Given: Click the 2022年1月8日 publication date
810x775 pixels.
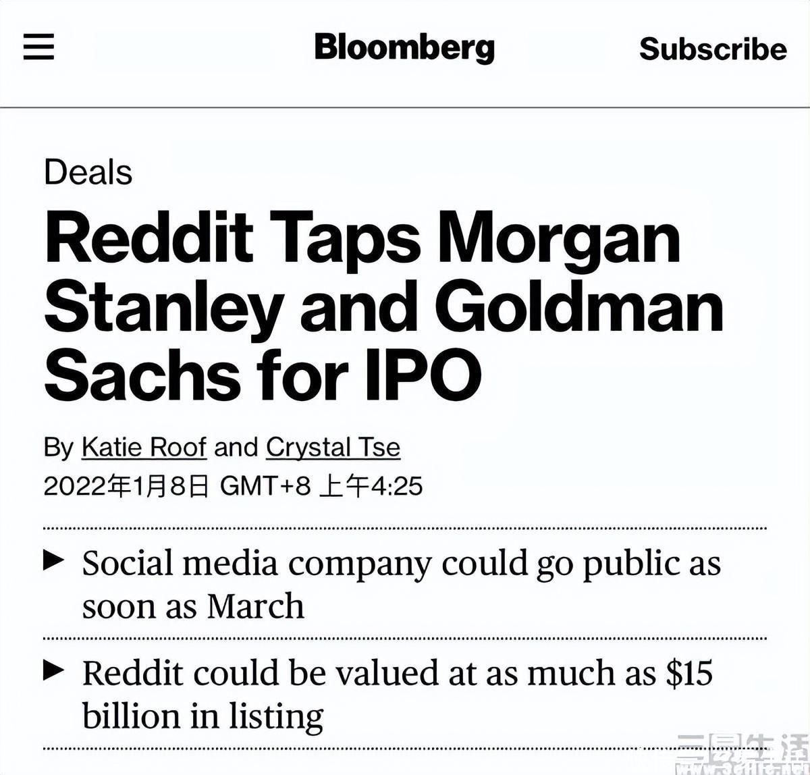Looking at the screenshot, I should [x=126, y=485].
